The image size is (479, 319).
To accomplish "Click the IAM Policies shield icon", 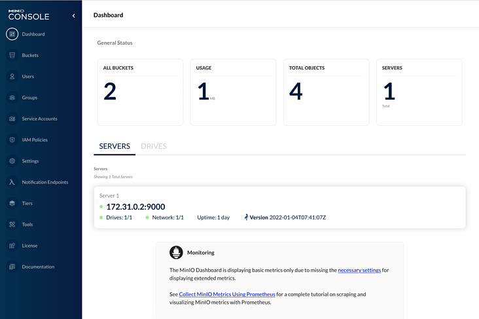I will click(12, 140).
